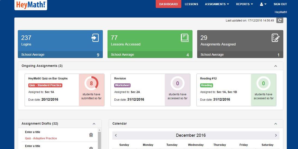This screenshot has height=149, width=298.
Task: Open the Assignments dropdown menu
Action: pos(217,4)
